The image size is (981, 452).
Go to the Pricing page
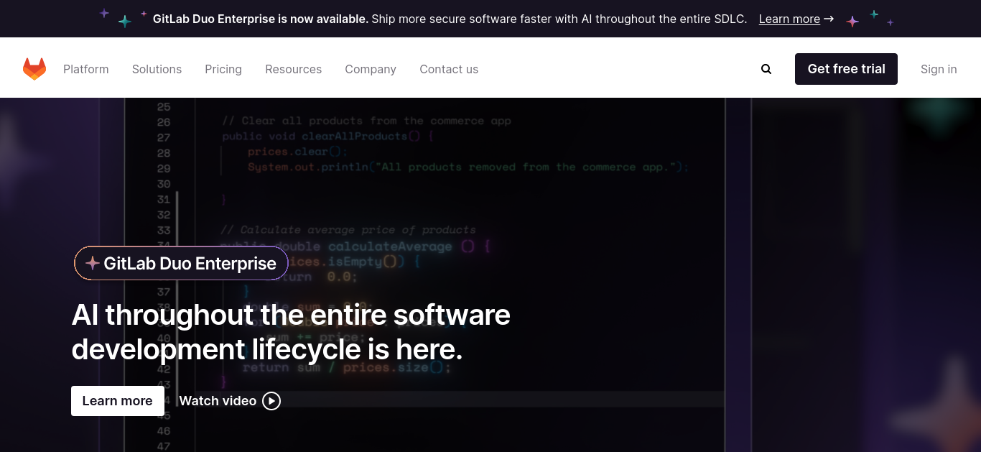pyautogui.click(x=223, y=69)
